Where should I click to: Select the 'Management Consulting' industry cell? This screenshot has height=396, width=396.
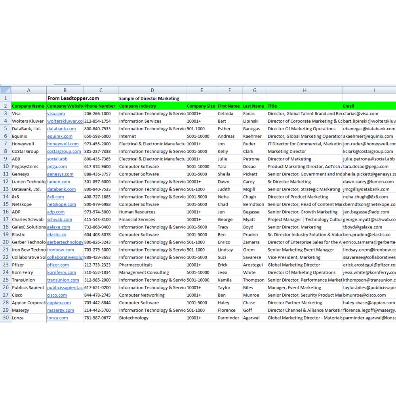[x=152, y=272]
